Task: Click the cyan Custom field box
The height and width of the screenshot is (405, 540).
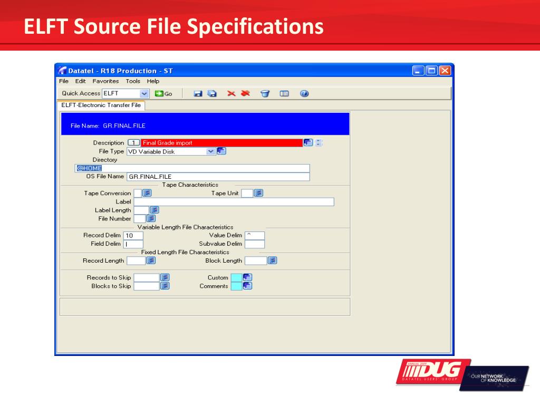Action: click(236, 277)
